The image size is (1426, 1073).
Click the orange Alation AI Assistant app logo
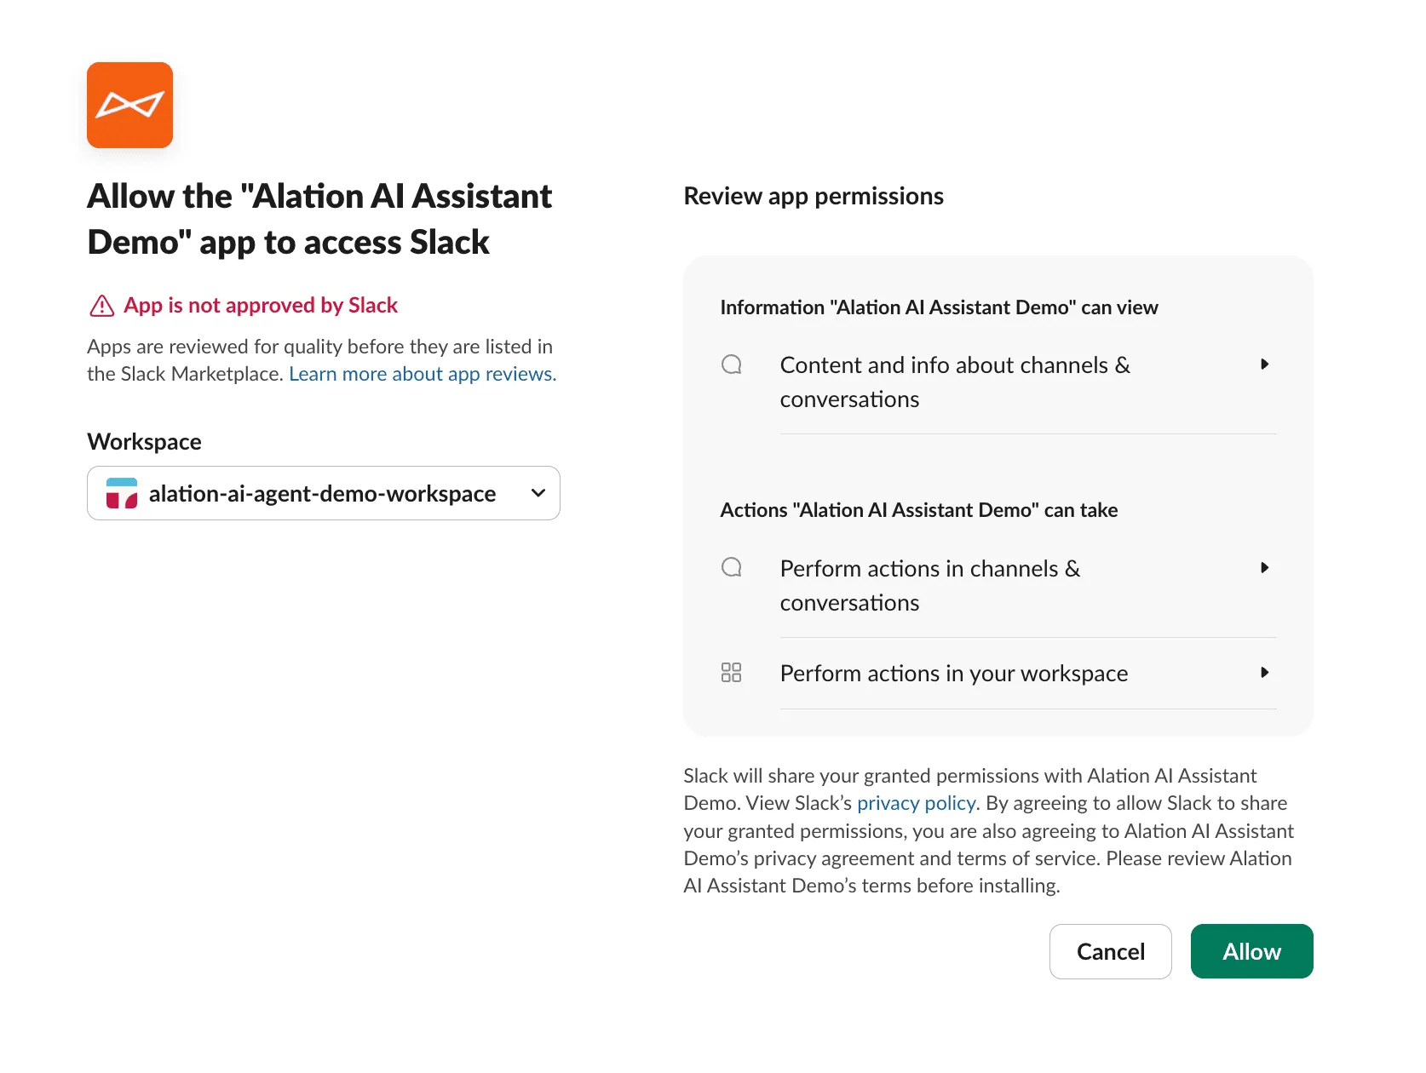129,105
